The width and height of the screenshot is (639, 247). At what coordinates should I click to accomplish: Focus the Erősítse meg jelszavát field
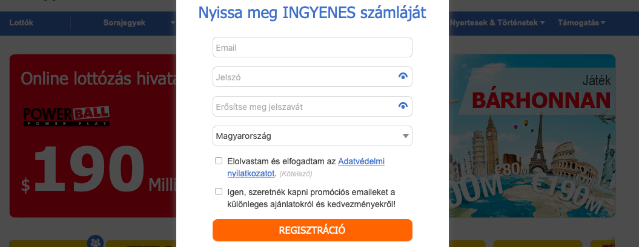303,106
